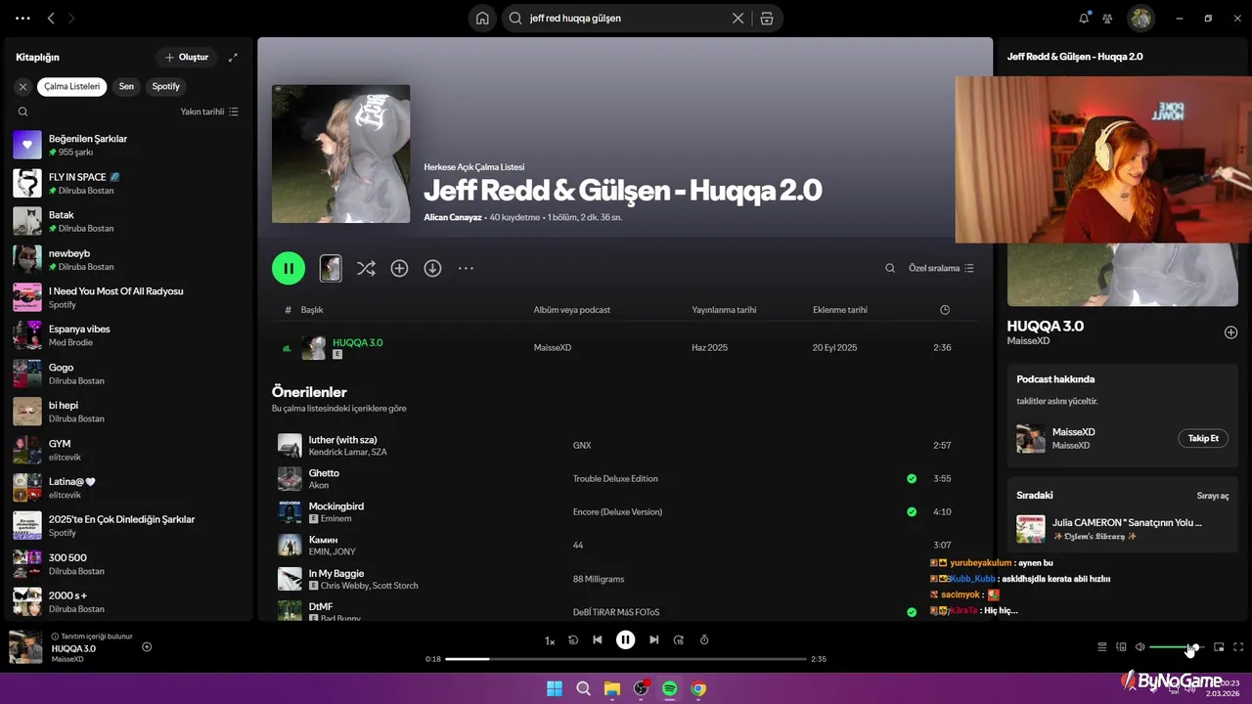Open the connect to device icon
This screenshot has width=1252, height=704.
[x=1121, y=646]
